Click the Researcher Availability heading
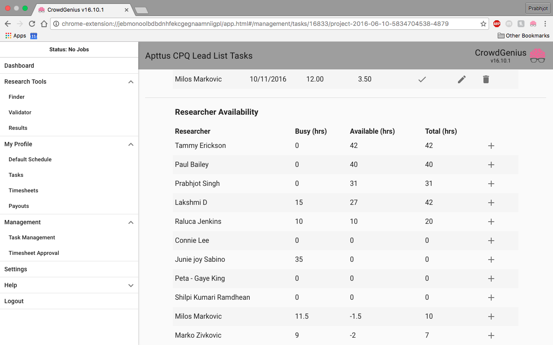 216,112
